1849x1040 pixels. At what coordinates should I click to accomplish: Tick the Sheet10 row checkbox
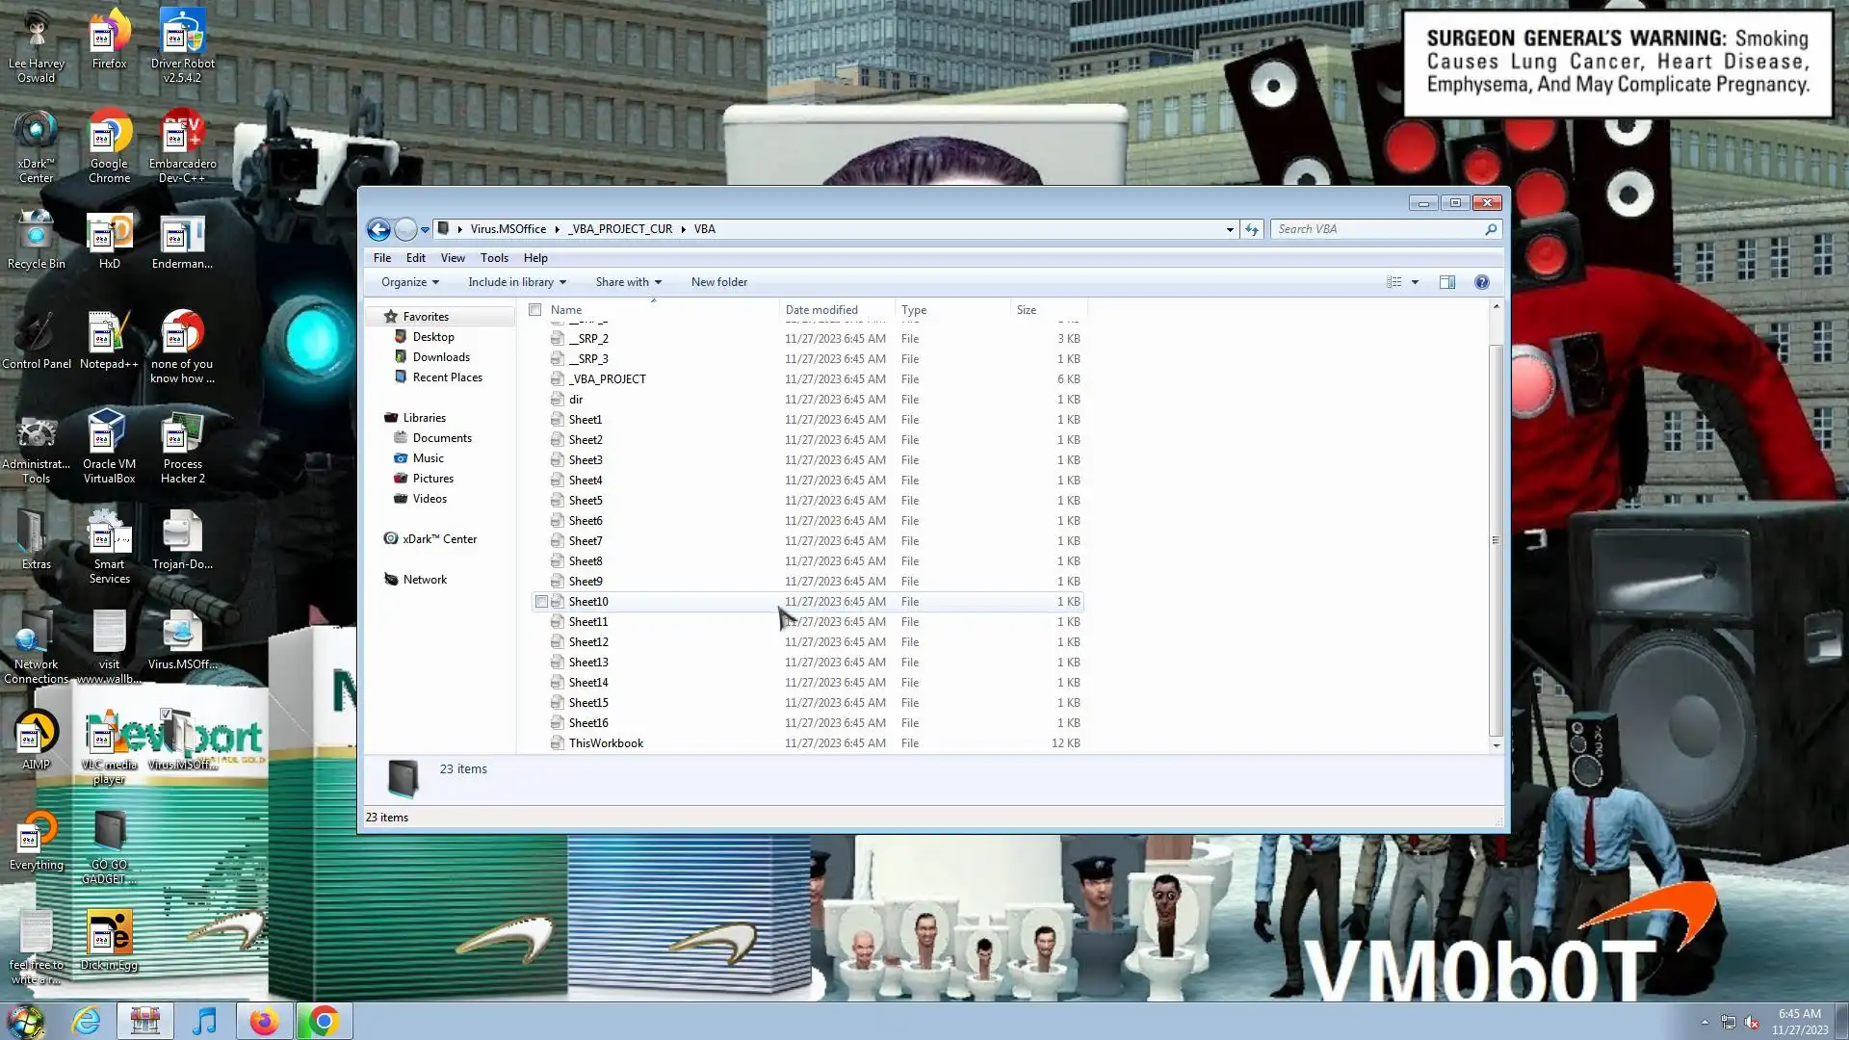click(x=542, y=602)
